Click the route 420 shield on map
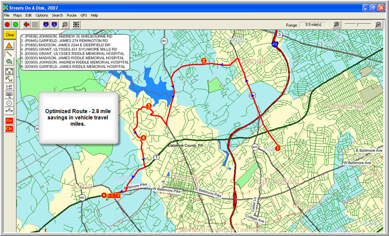Image resolution: width=389 pixels, height=236 pixels. tap(255, 147)
